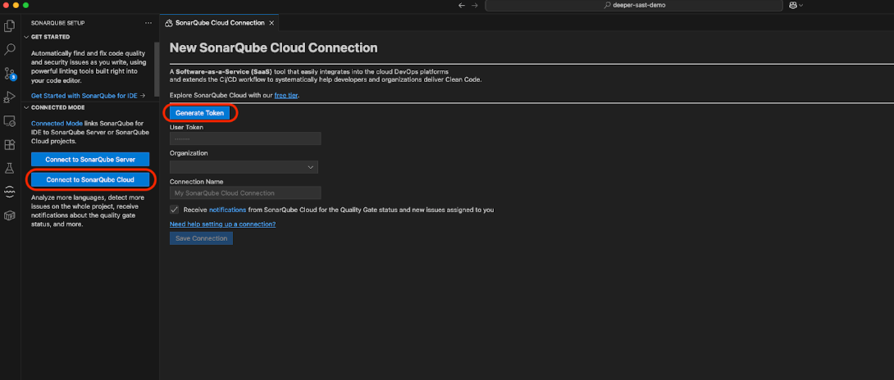The width and height of the screenshot is (894, 380).
Task: Open the SonarQube view in activity bar
Action: tap(10, 192)
